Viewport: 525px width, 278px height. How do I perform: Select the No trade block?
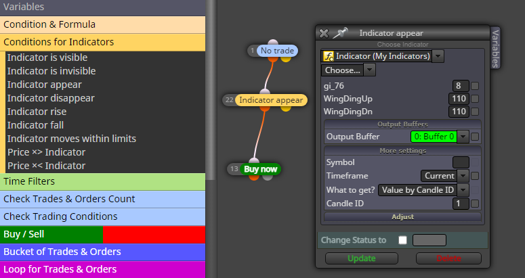(x=277, y=51)
